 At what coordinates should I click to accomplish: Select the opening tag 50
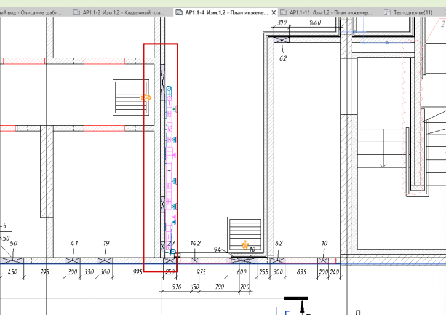(x=14, y=243)
